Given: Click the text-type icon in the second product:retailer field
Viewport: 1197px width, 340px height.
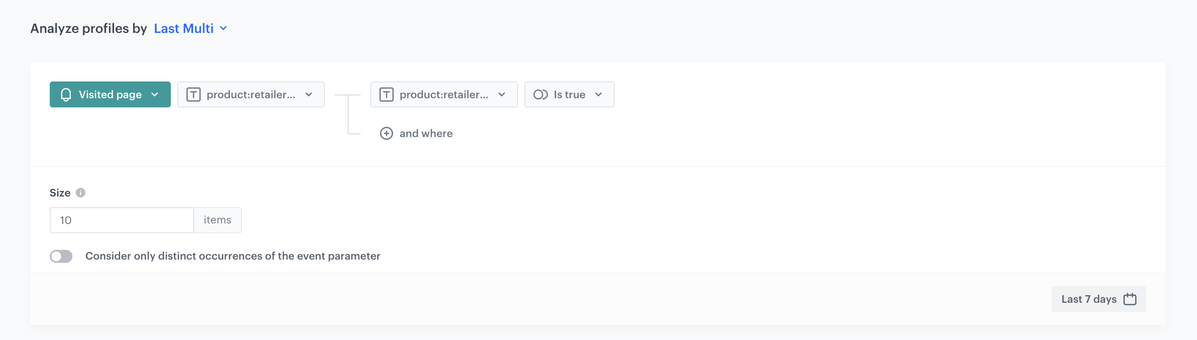Looking at the screenshot, I should [387, 94].
